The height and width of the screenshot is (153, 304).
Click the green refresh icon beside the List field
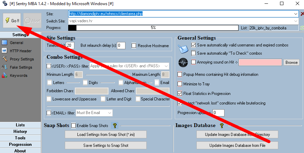pyautogui.click(x=302, y=28)
